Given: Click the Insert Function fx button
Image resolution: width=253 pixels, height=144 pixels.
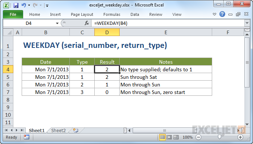Looking at the screenshot, I should click(x=87, y=23).
